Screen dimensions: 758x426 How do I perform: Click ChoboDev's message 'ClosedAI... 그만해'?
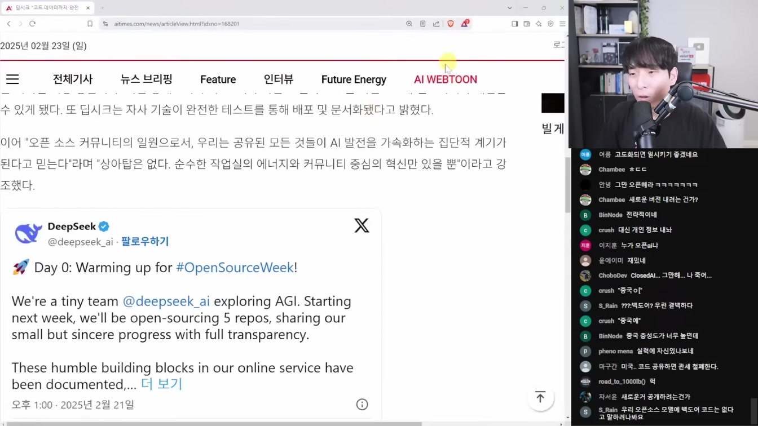click(670, 276)
